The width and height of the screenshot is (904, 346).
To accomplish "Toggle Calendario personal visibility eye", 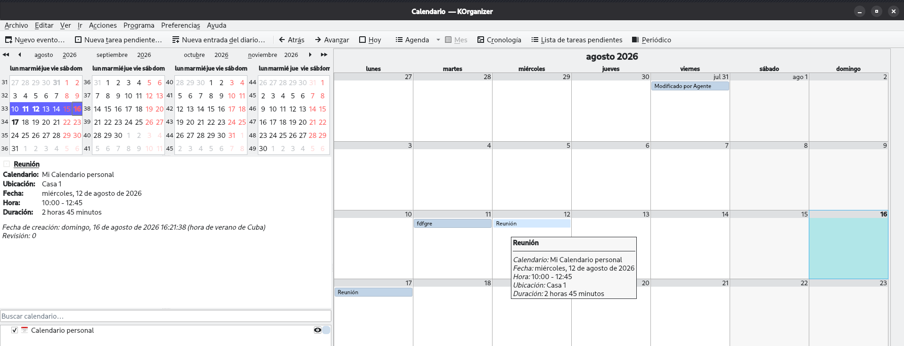I will [x=318, y=330].
